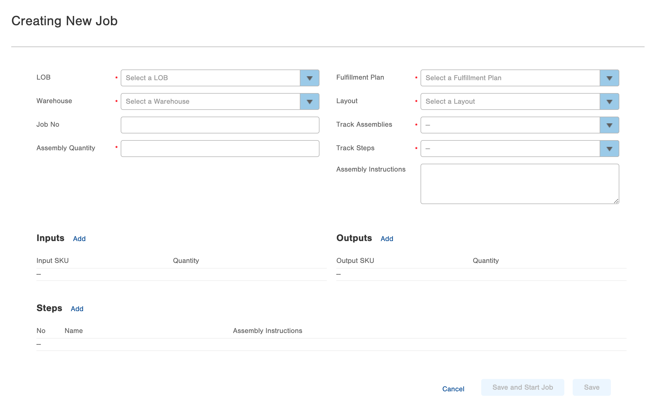Open the Warehouse dropdown arrow

coord(309,101)
